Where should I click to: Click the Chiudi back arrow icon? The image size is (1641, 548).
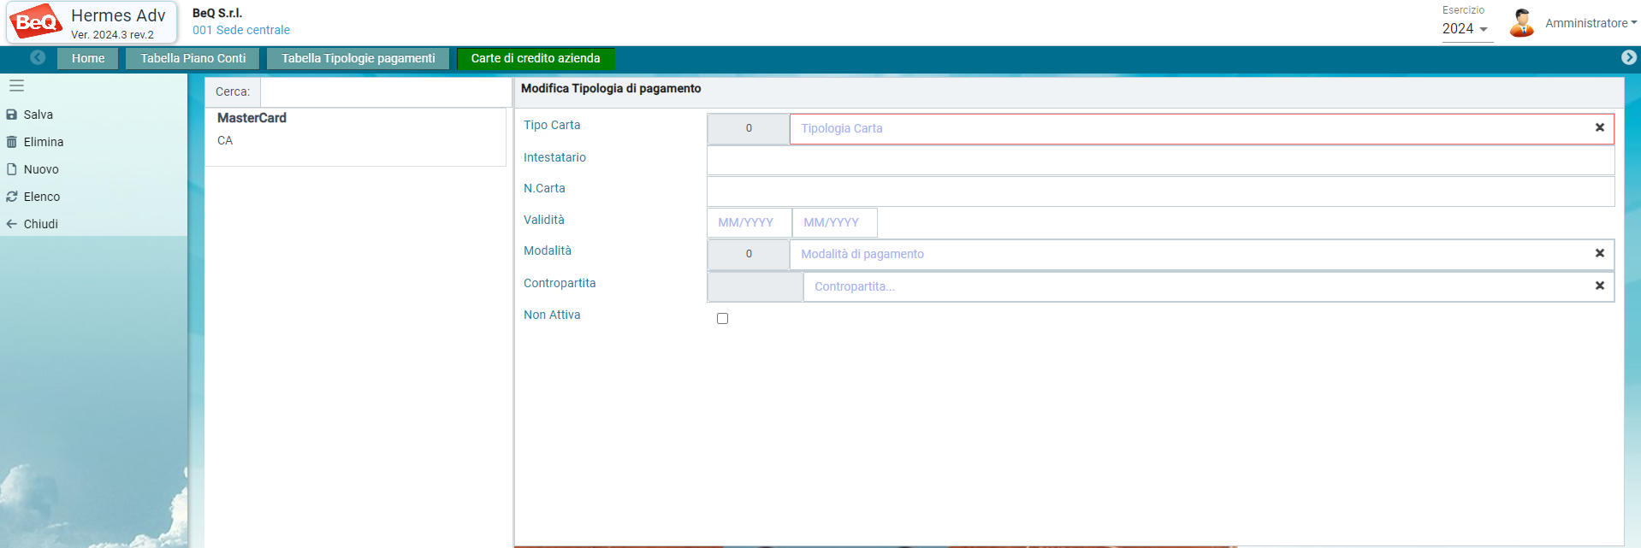point(12,224)
